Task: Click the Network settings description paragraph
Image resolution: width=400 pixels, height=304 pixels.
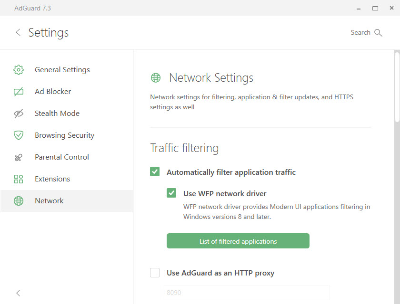Action: (x=251, y=102)
